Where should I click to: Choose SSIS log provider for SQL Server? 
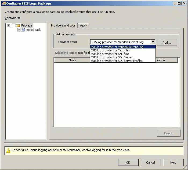point(123,57)
